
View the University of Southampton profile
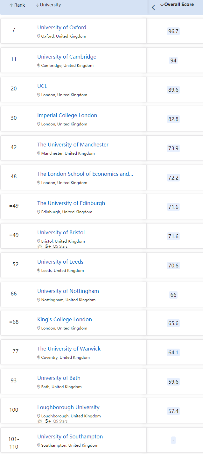click(70, 436)
